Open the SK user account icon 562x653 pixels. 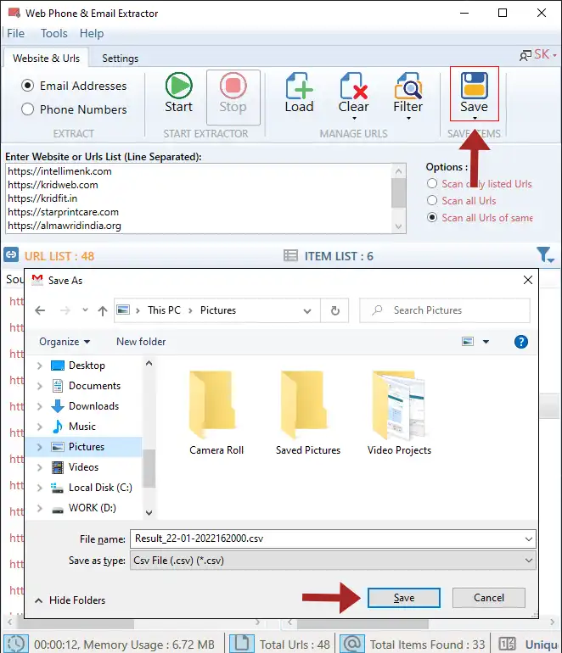click(x=525, y=55)
